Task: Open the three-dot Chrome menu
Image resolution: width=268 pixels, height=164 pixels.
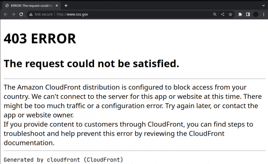Action: coord(264,14)
